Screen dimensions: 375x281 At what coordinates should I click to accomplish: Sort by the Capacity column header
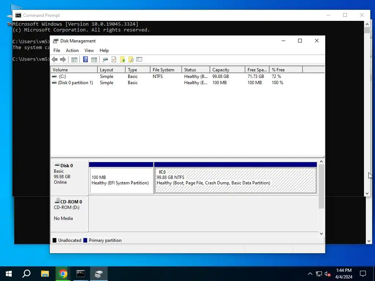pos(227,70)
